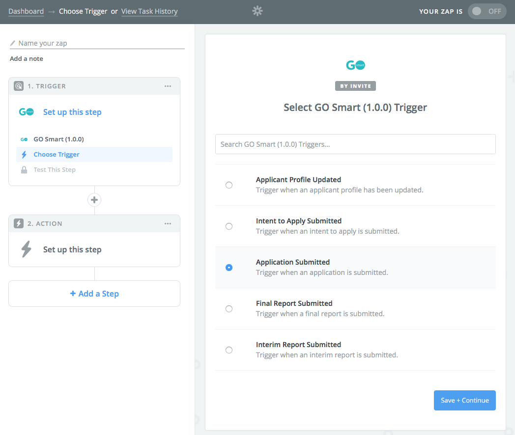This screenshot has height=435, width=515.
Task: Select Intent to Apply Submitted radio button
Action: click(x=229, y=226)
